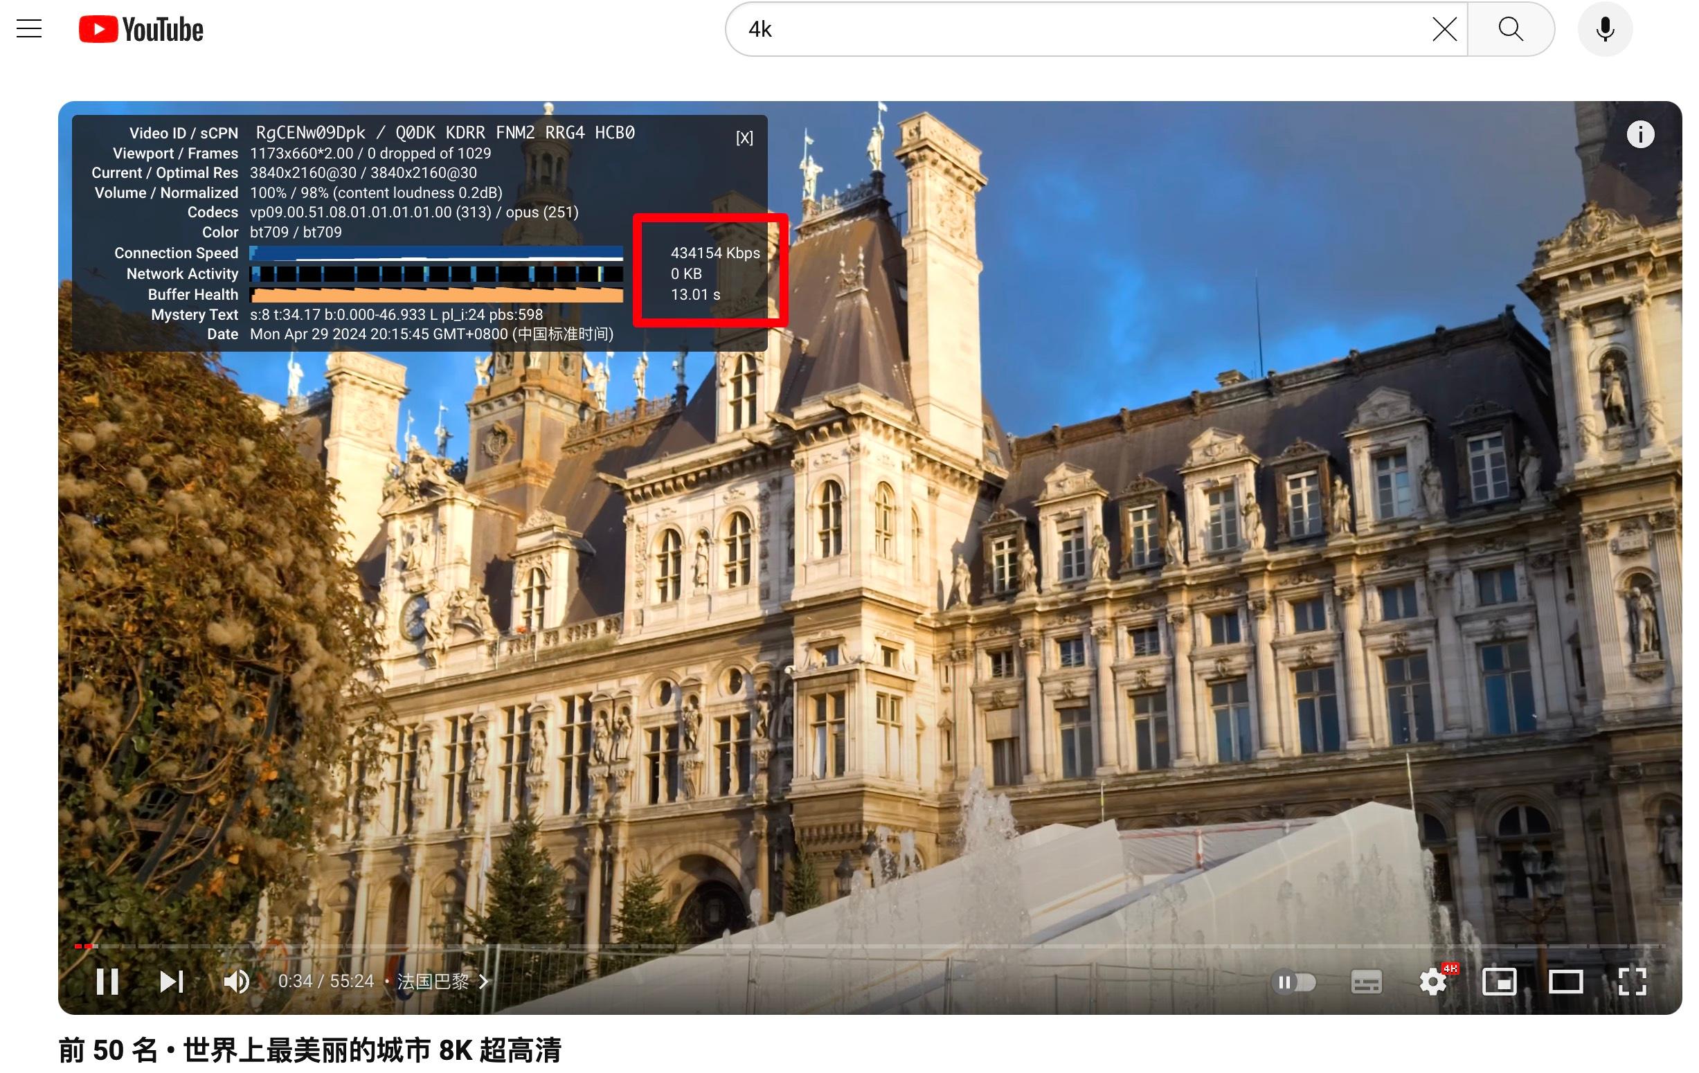Open the 4K settings gear menu
The image size is (1699, 1073).
tap(1434, 982)
